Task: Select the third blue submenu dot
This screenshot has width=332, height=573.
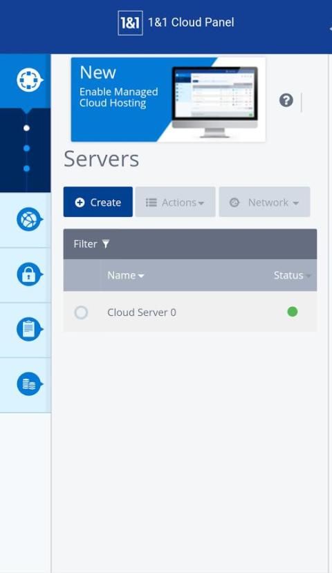Action: [26, 169]
